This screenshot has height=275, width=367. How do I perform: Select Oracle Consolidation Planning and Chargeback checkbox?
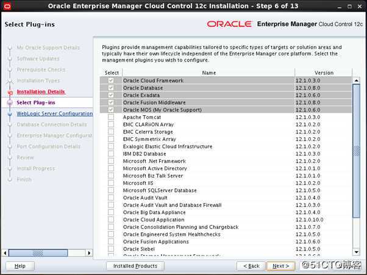click(x=111, y=227)
